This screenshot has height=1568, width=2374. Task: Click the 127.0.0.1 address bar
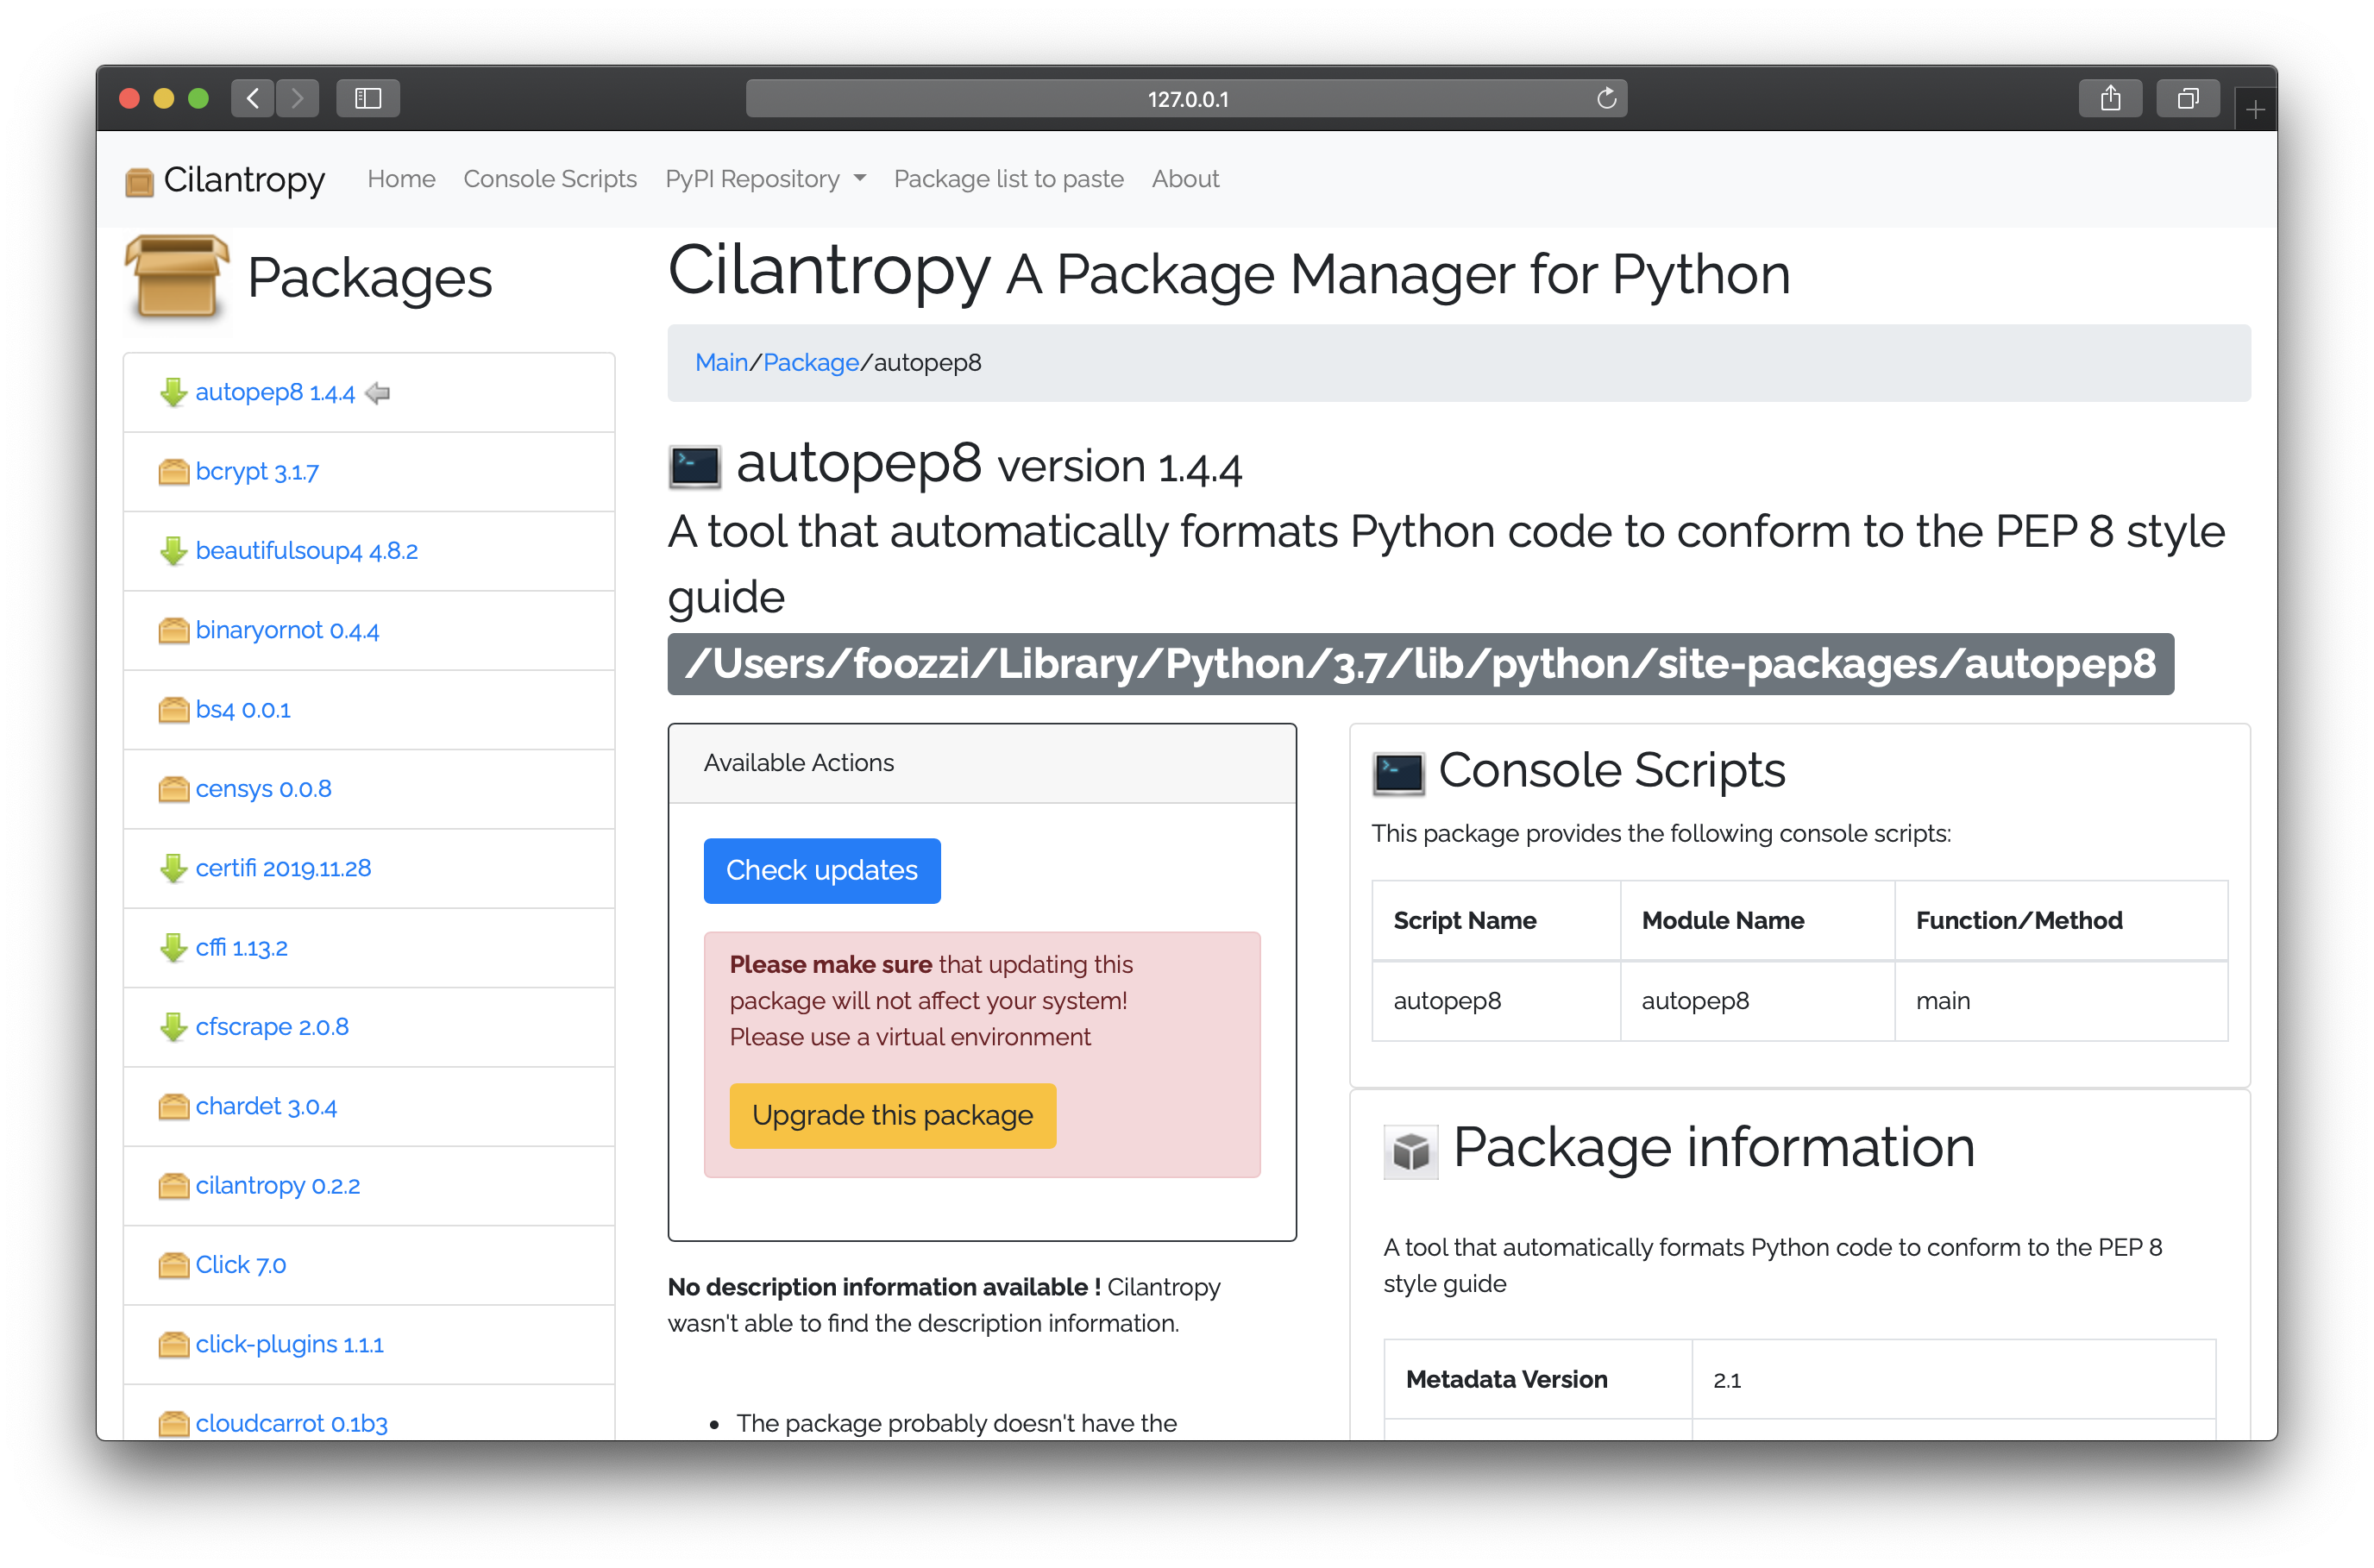tap(1186, 98)
